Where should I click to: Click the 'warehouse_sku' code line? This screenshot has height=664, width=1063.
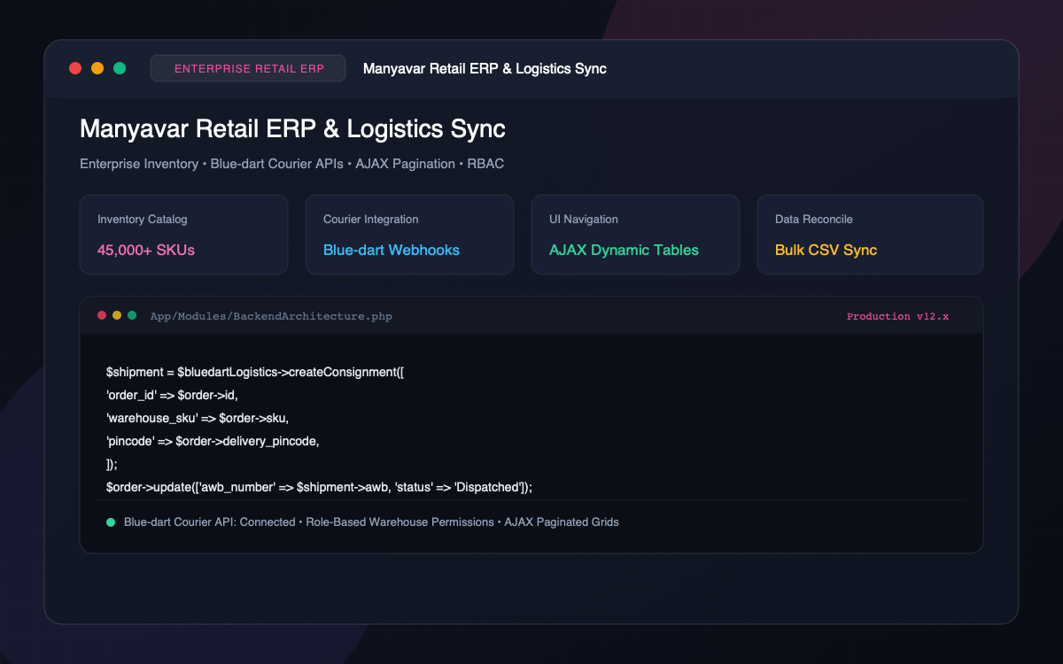pyautogui.click(x=198, y=418)
